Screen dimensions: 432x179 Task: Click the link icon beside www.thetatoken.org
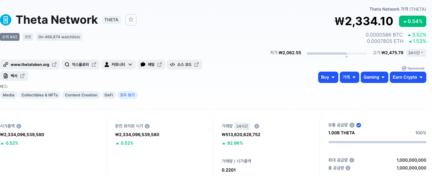(x=5, y=65)
